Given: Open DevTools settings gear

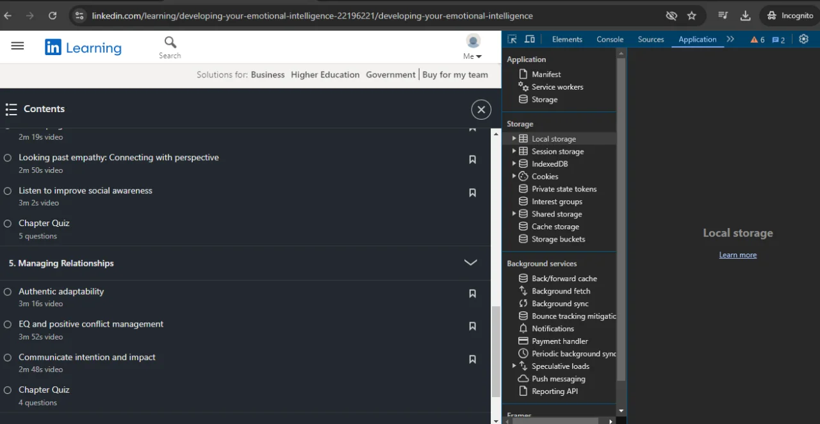Looking at the screenshot, I should click(x=804, y=39).
